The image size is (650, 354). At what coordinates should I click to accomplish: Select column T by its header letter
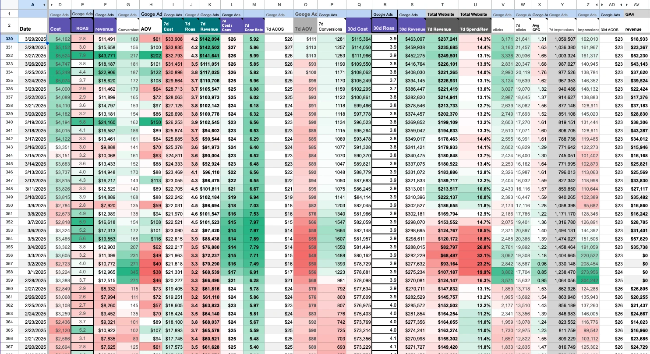tap(442, 4)
